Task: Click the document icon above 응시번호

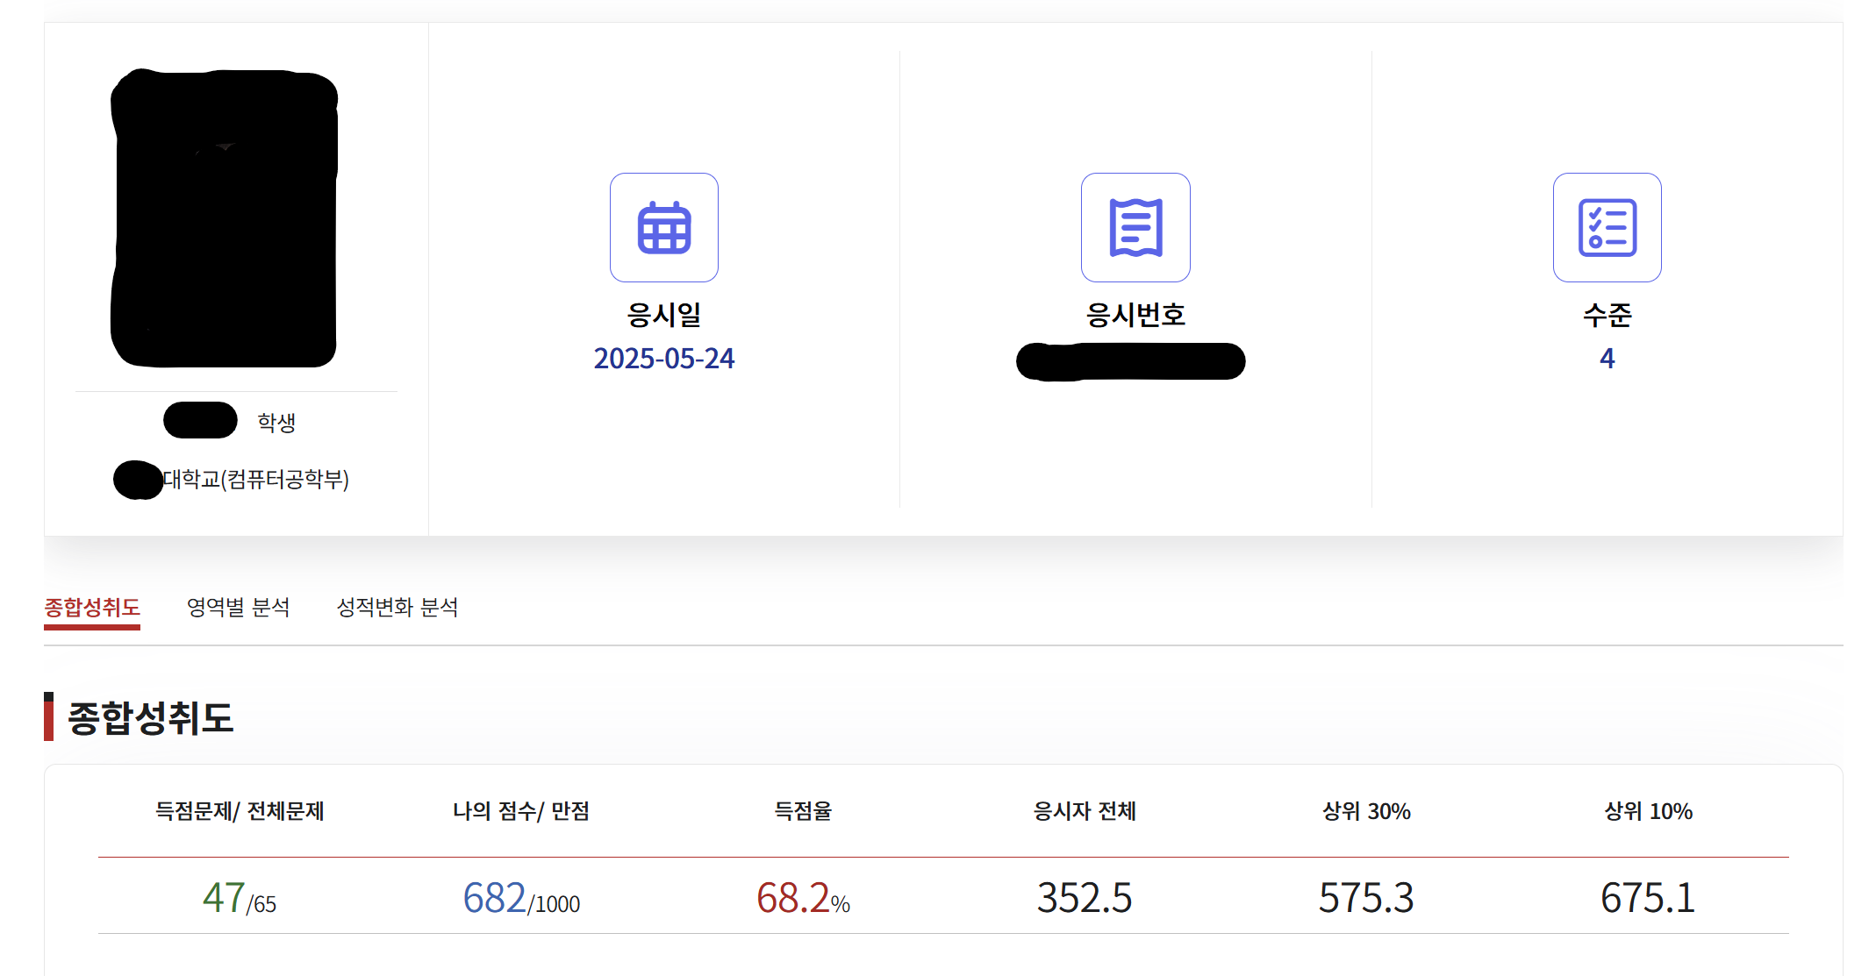Action: (1135, 227)
